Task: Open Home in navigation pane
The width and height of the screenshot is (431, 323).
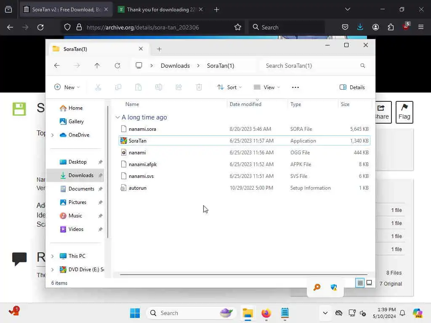Action: pyautogui.click(x=75, y=108)
